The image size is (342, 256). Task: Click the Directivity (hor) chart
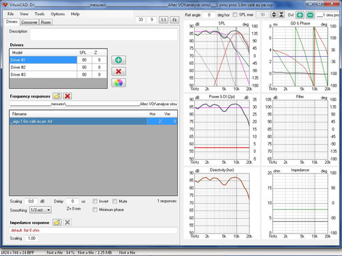click(x=222, y=203)
